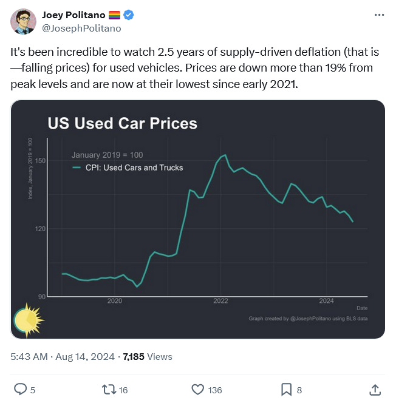Click the 136 likes count
This screenshot has height=403, width=396.
tap(215, 390)
